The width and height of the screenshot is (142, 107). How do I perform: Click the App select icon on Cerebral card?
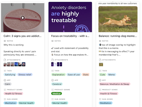point(52,80)
